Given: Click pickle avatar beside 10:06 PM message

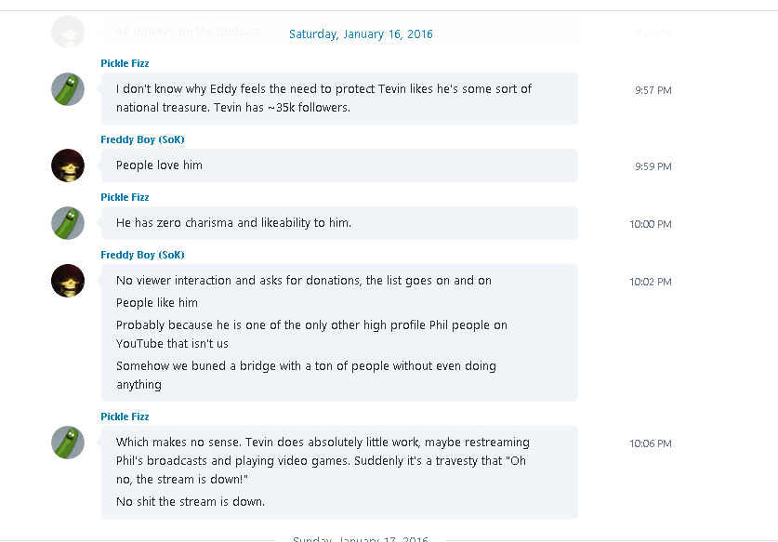Looking at the screenshot, I should point(68,443).
